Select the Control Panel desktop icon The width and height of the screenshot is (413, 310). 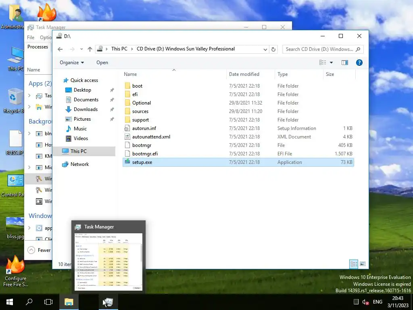coord(12,186)
